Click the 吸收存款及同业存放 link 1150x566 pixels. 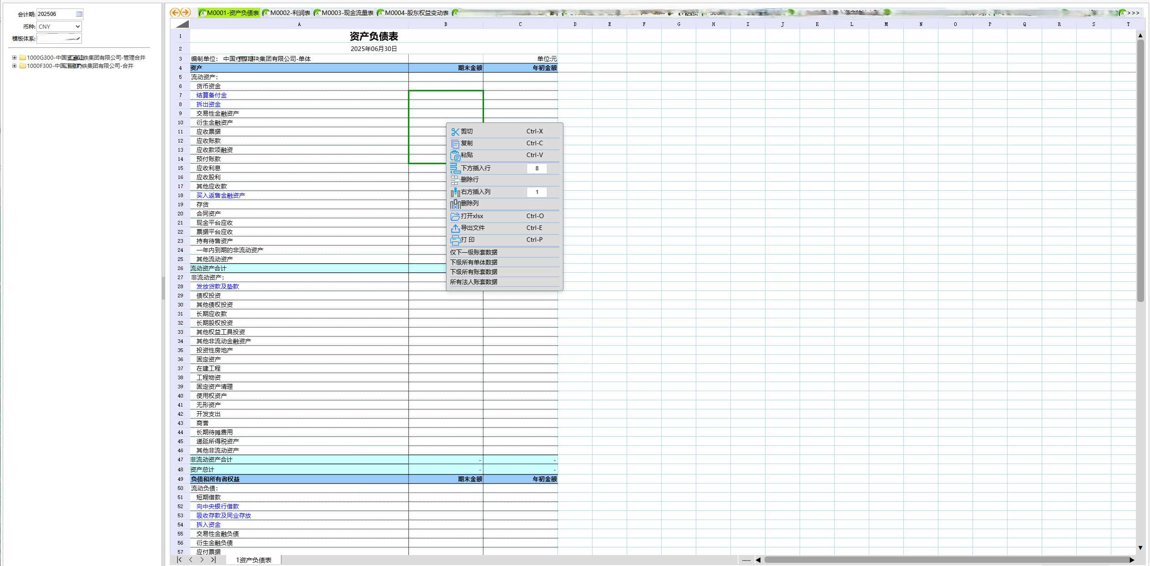pos(224,515)
